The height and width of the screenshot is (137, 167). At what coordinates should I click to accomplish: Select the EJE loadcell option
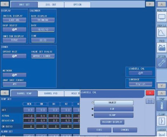pos(114,109)
